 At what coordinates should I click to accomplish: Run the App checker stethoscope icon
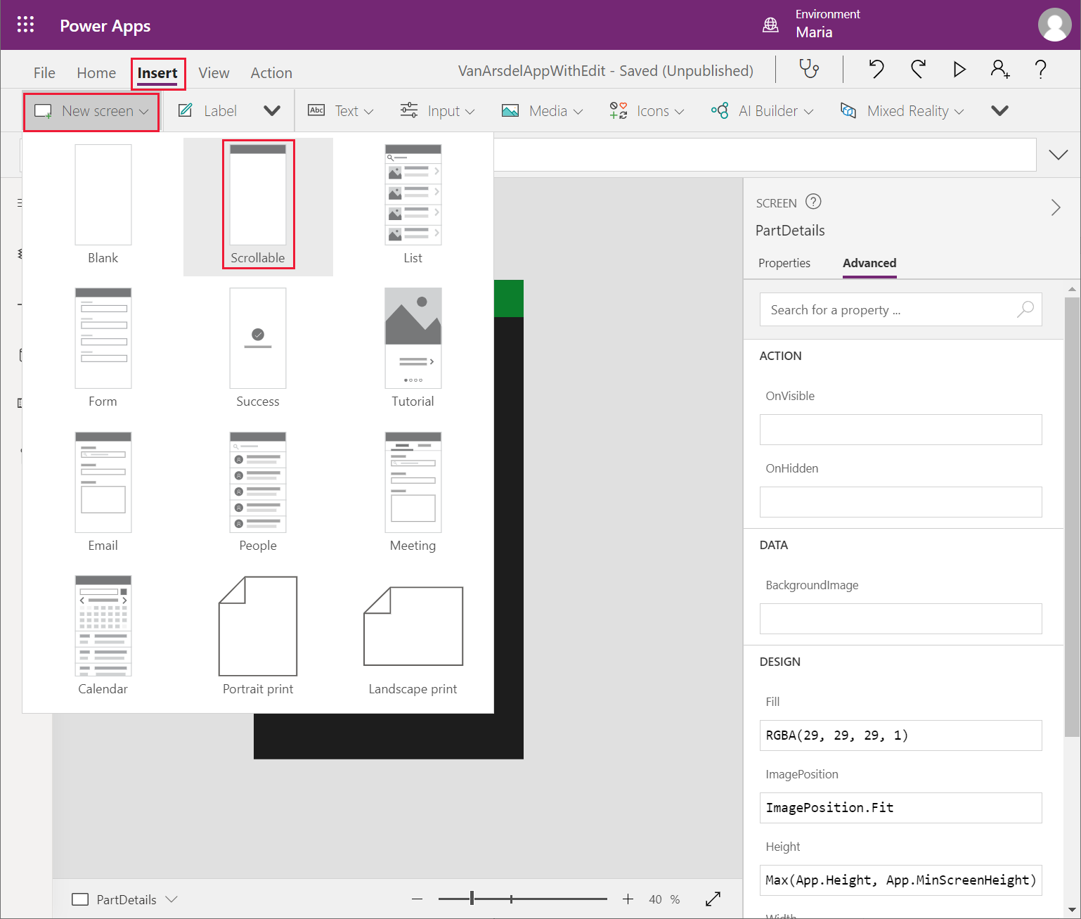click(809, 69)
